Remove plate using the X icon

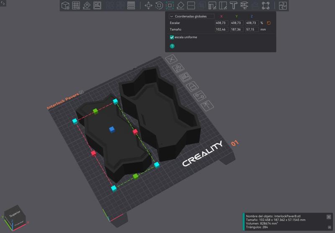tap(171, 59)
